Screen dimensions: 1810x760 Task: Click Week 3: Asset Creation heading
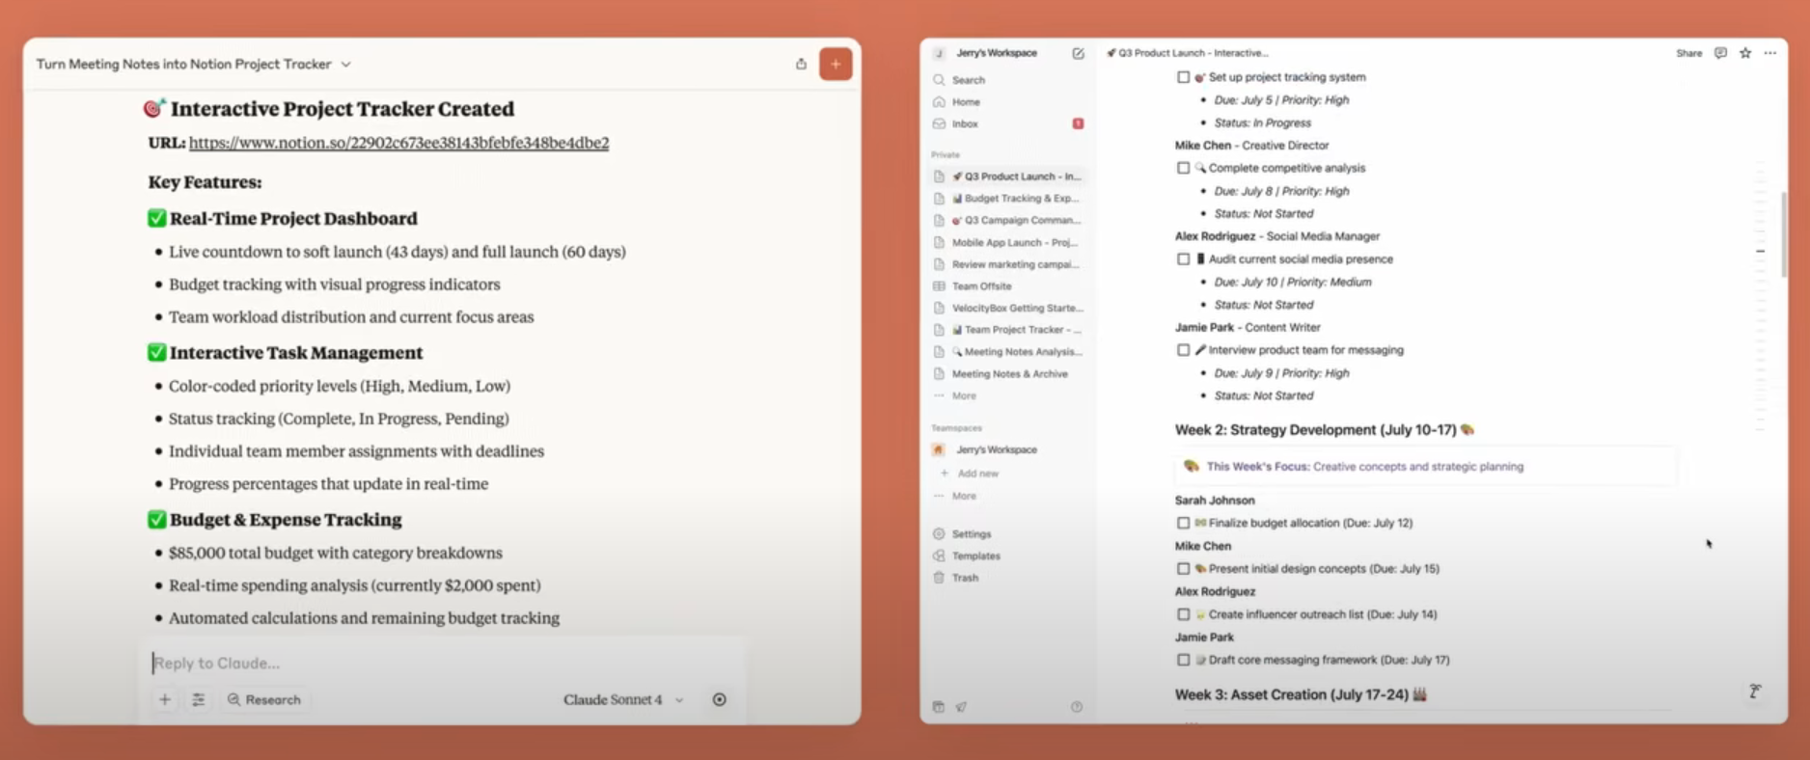[x=1300, y=694]
